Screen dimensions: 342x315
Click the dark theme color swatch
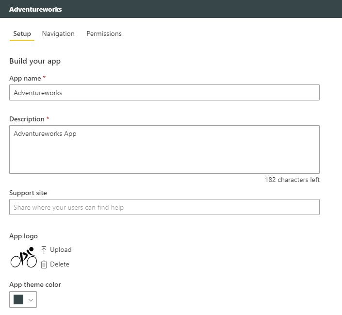pos(18,299)
